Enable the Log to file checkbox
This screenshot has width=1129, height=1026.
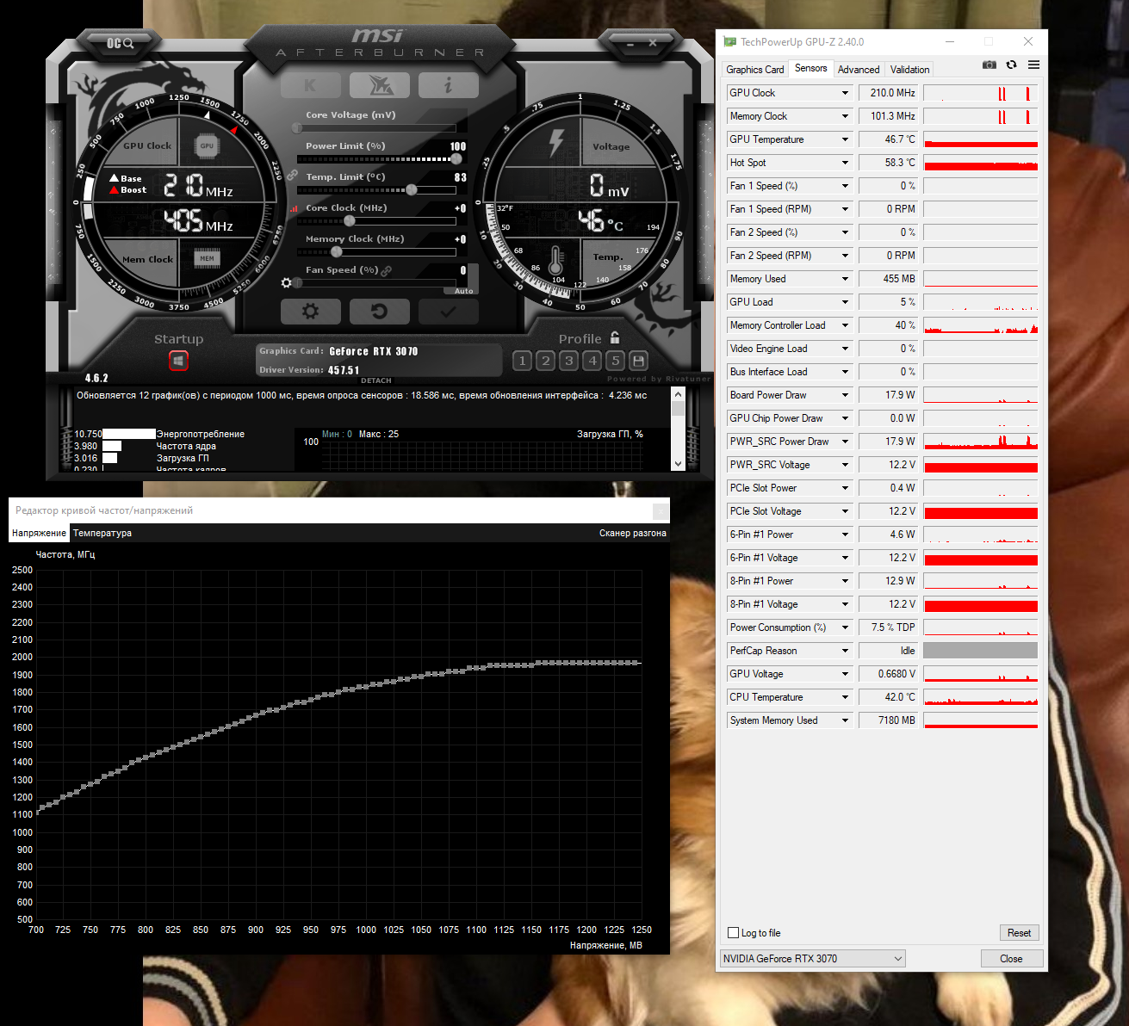point(733,933)
